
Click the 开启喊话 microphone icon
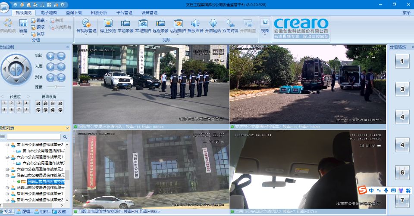tap(213, 24)
